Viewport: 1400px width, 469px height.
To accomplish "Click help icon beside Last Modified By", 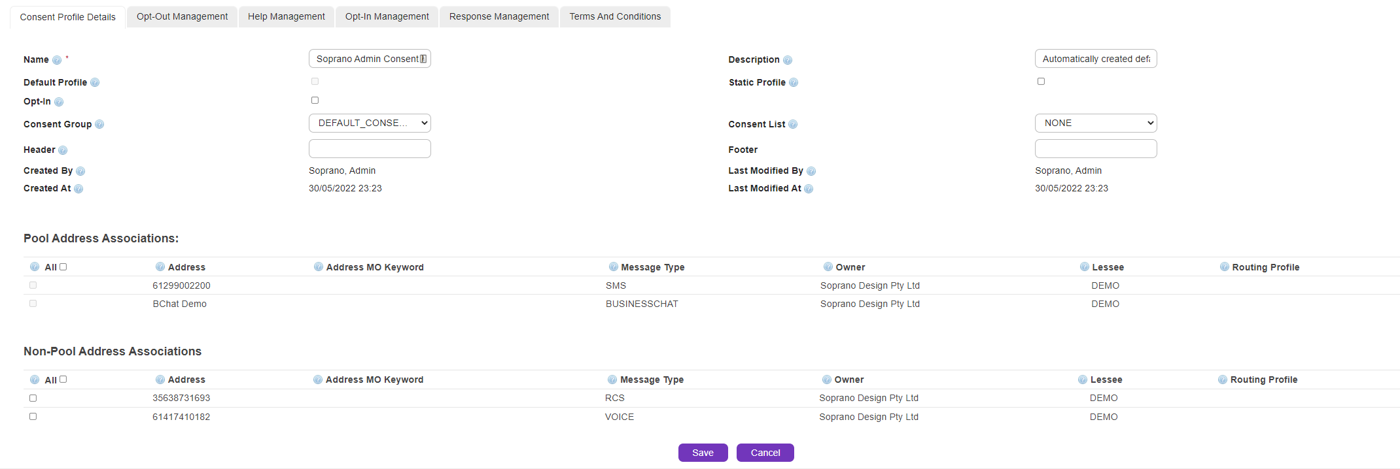I will (811, 171).
